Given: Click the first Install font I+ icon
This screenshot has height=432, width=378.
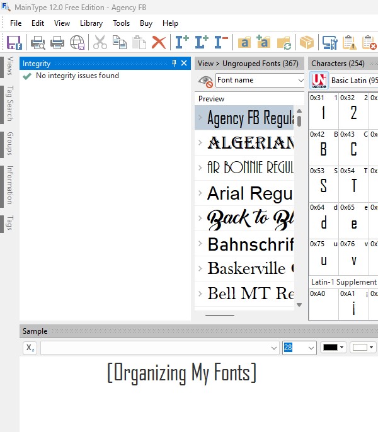Looking at the screenshot, I should (x=182, y=42).
